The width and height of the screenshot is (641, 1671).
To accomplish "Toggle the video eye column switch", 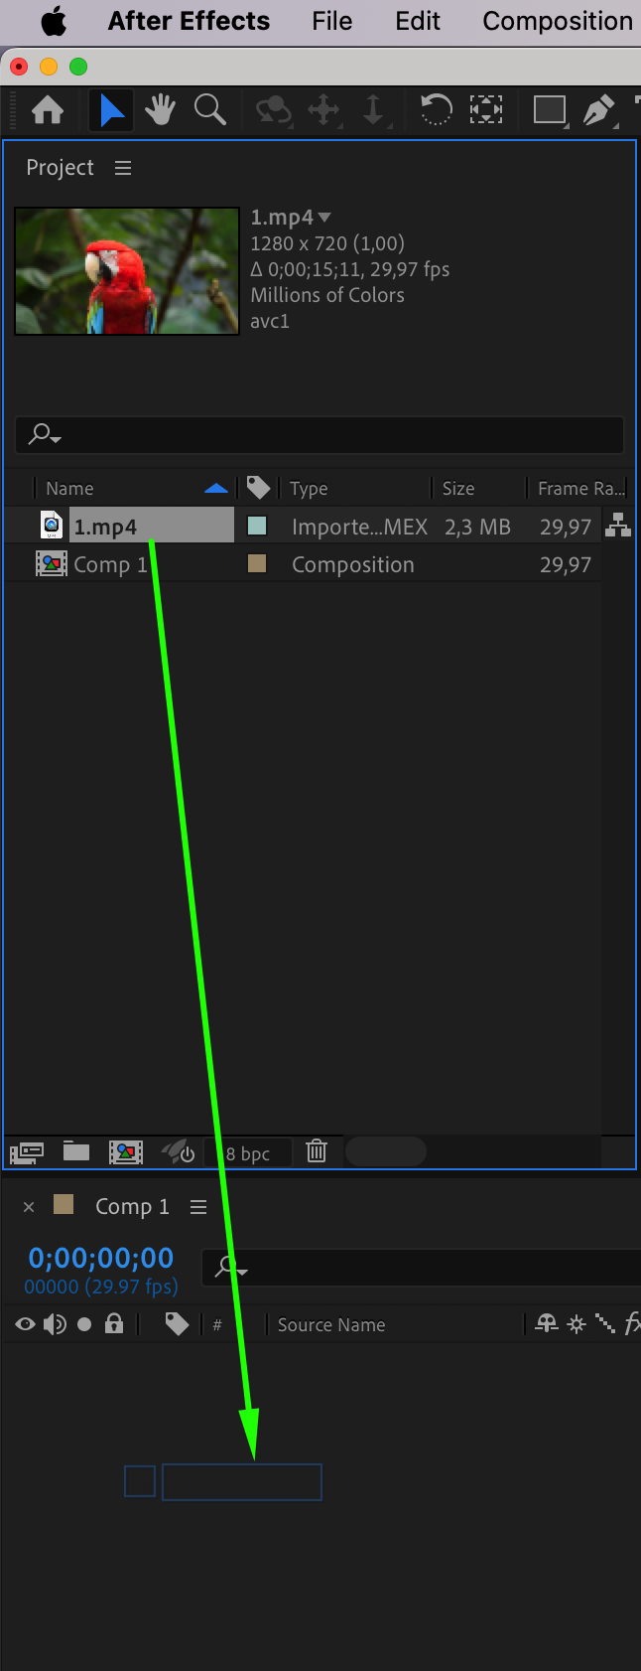I will pos(26,1324).
